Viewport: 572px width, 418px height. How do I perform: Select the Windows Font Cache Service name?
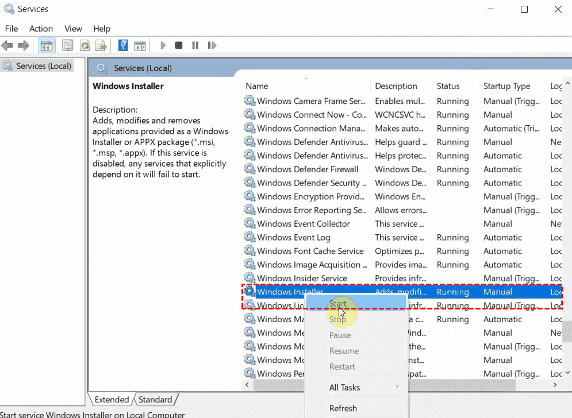(310, 251)
